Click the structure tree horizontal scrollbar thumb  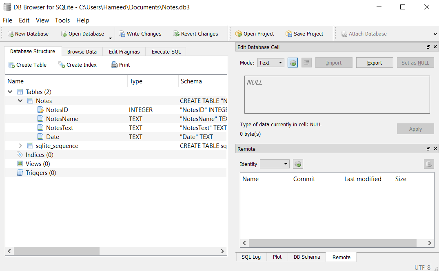57,251
